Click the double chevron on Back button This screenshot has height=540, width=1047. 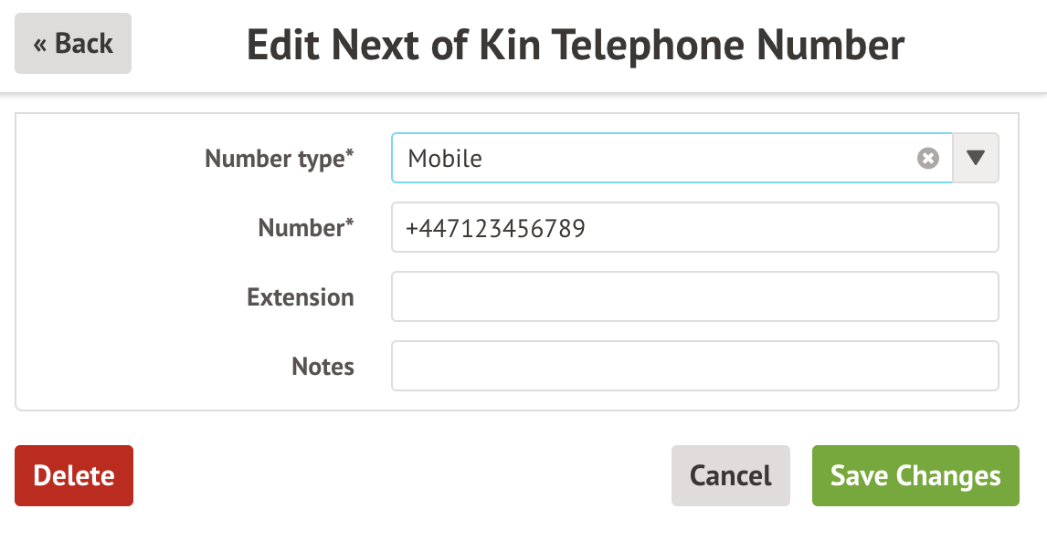(x=40, y=46)
